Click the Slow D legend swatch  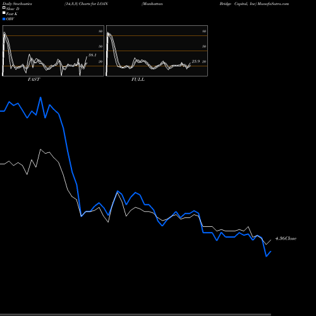point(4,8)
